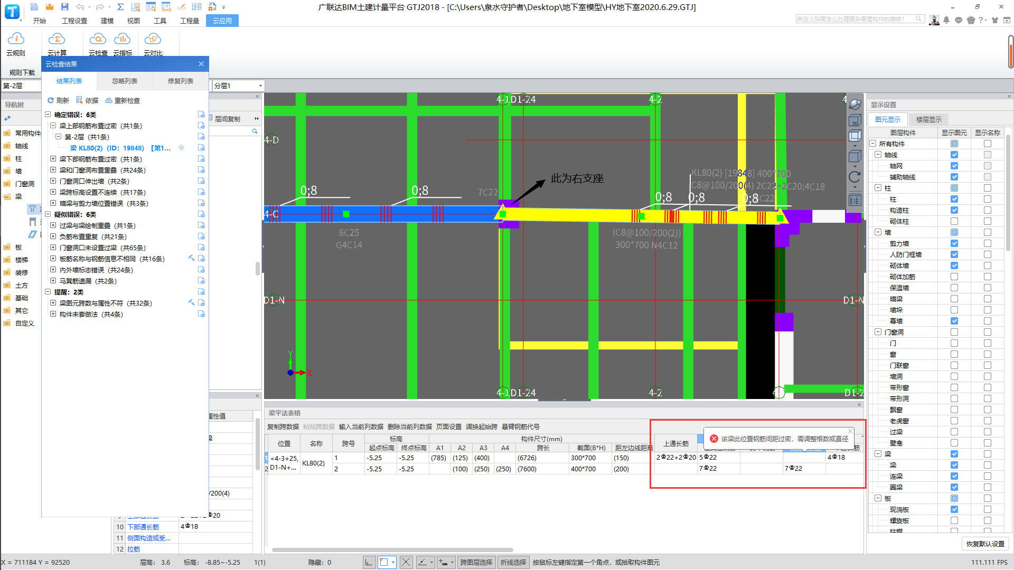1014x570 pixels.
Task: Click 输入当前列数据
Action: 361,426
